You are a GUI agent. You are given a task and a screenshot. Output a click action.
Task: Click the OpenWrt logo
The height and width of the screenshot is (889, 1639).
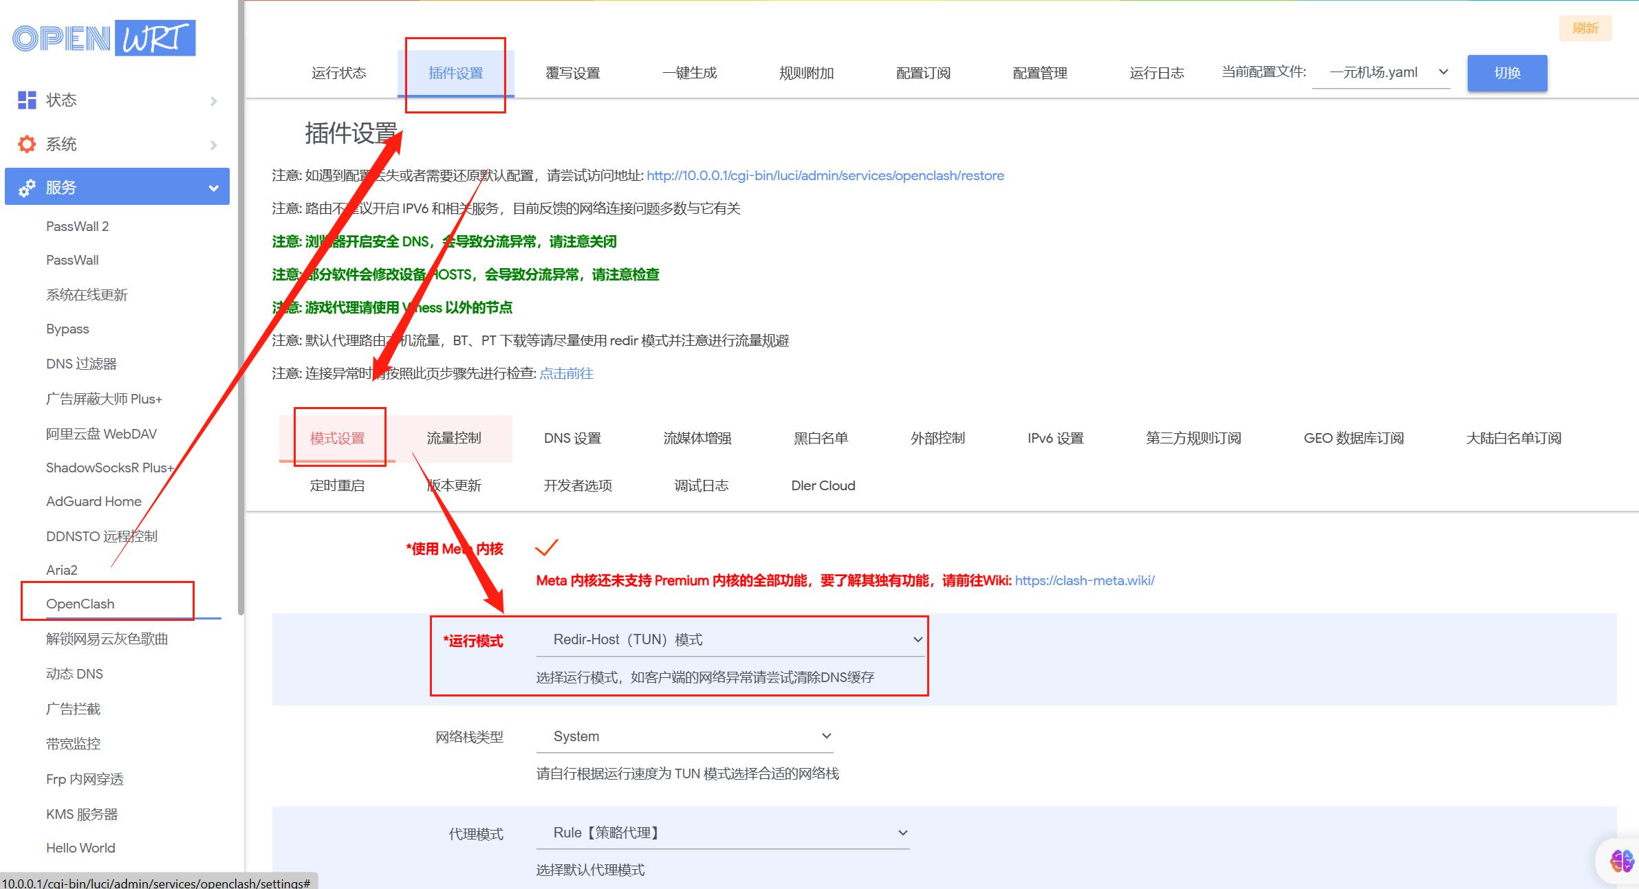pos(104,39)
